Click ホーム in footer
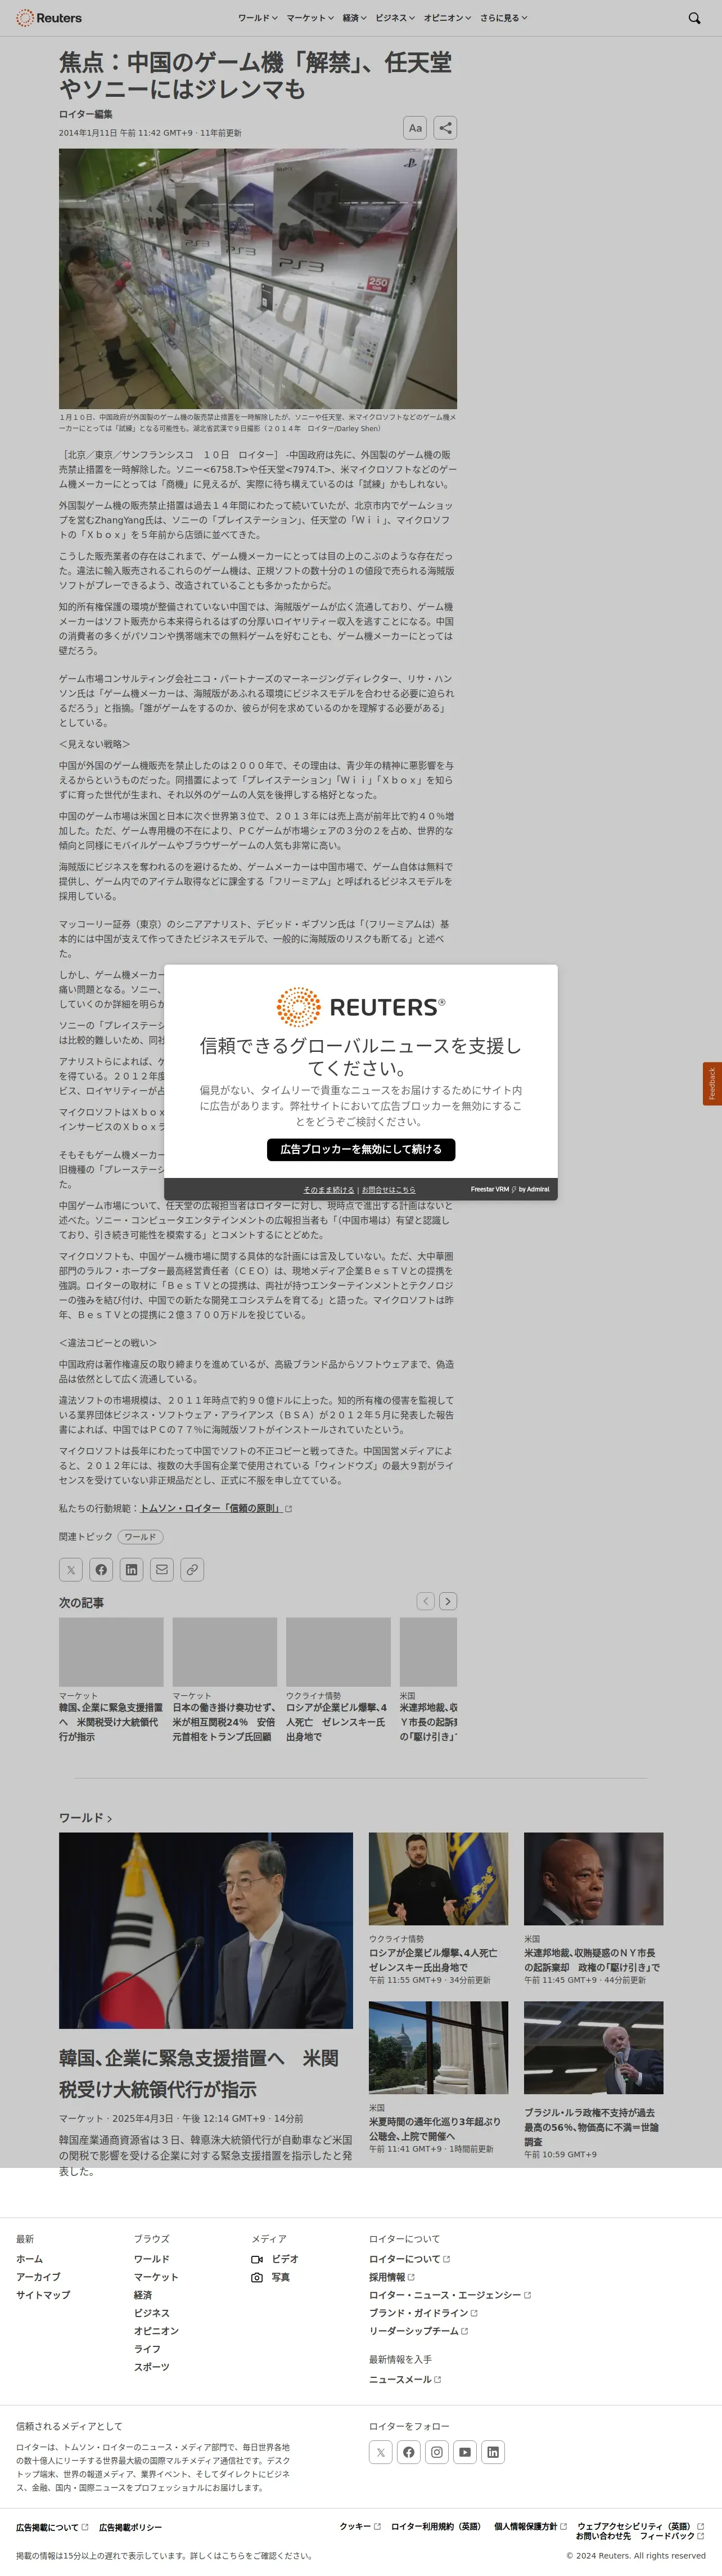 click(29, 2259)
